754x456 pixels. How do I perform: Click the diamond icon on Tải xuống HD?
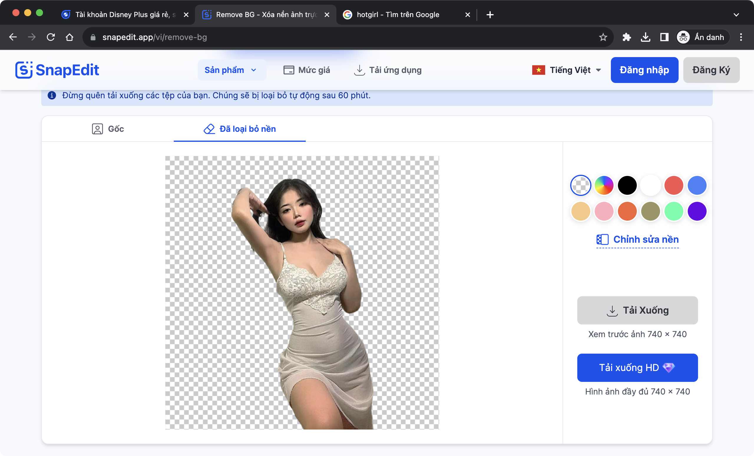point(669,367)
